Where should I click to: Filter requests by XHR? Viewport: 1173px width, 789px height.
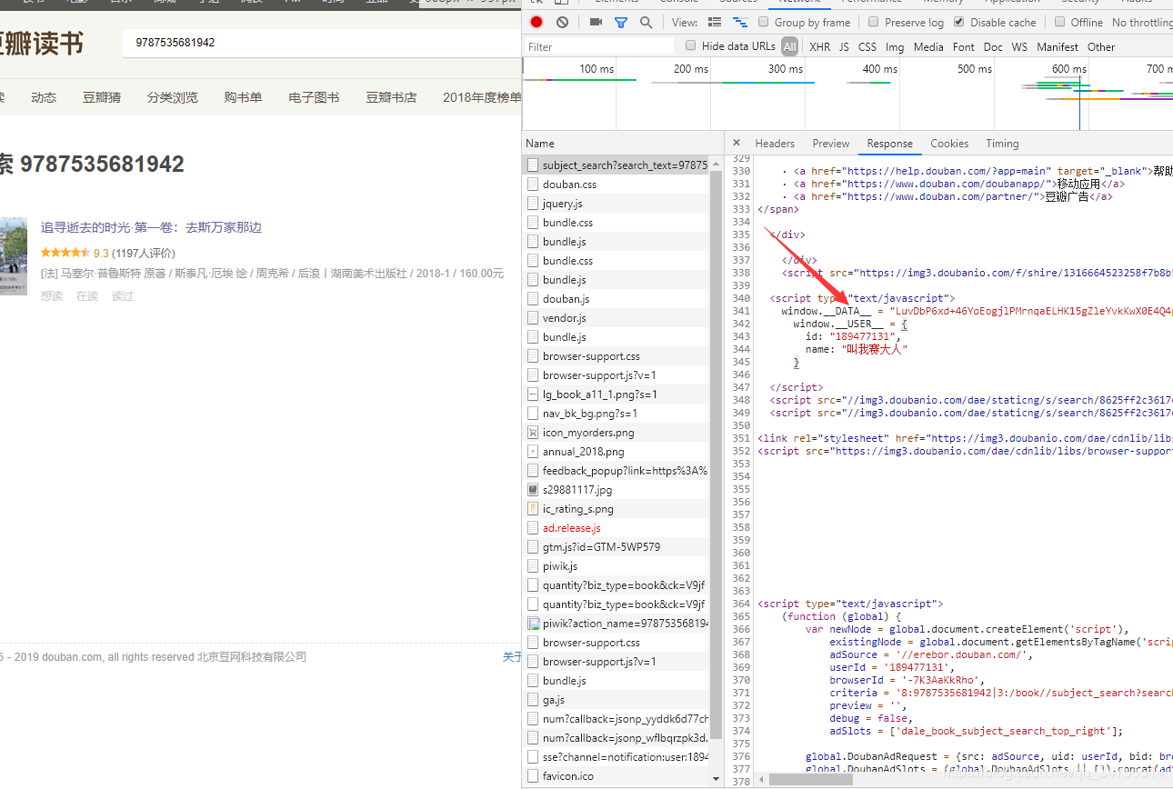pos(819,46)
